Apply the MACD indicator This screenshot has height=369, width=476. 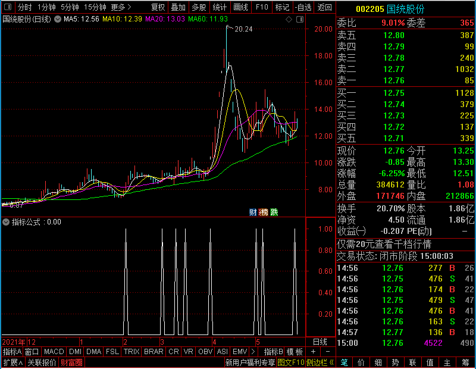click(x=54, y=352)
